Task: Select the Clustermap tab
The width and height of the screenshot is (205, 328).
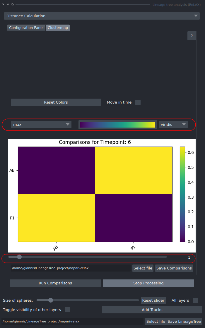Action: coord(58,28)
